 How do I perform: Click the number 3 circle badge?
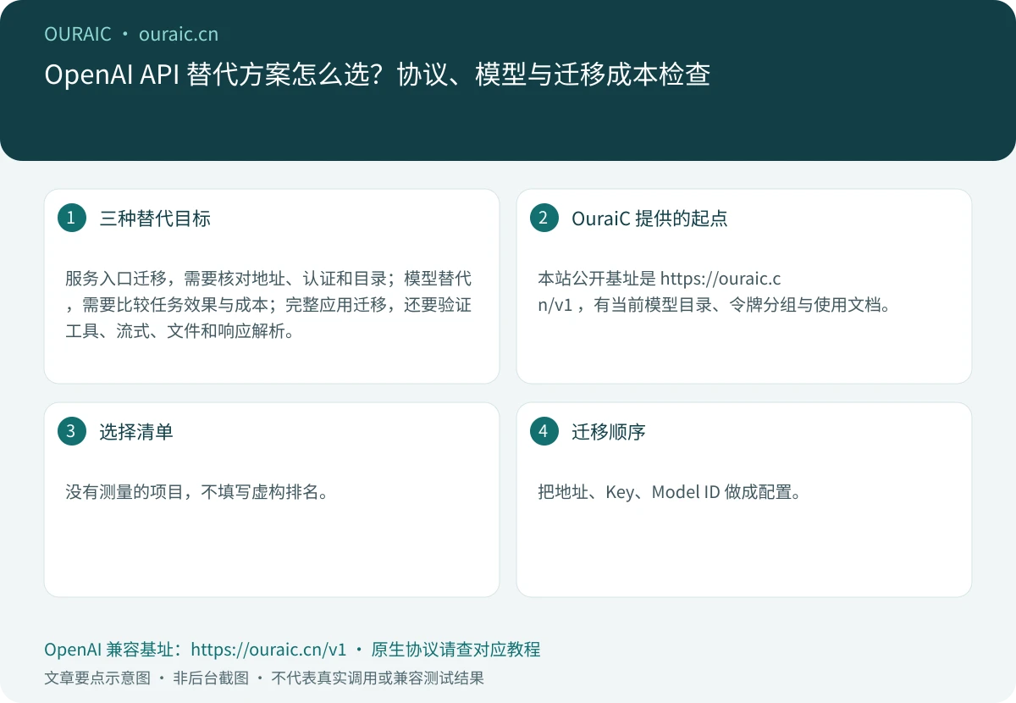[x=71, y=431]
